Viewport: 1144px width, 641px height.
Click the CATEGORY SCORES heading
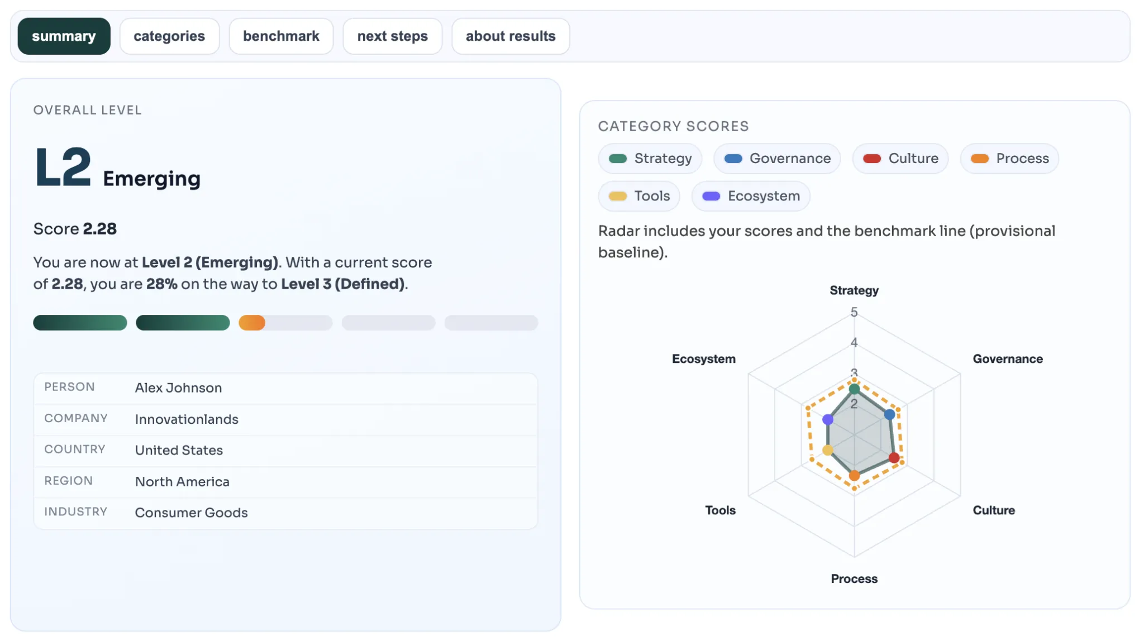pyautogui.click(x=673, y=126)
